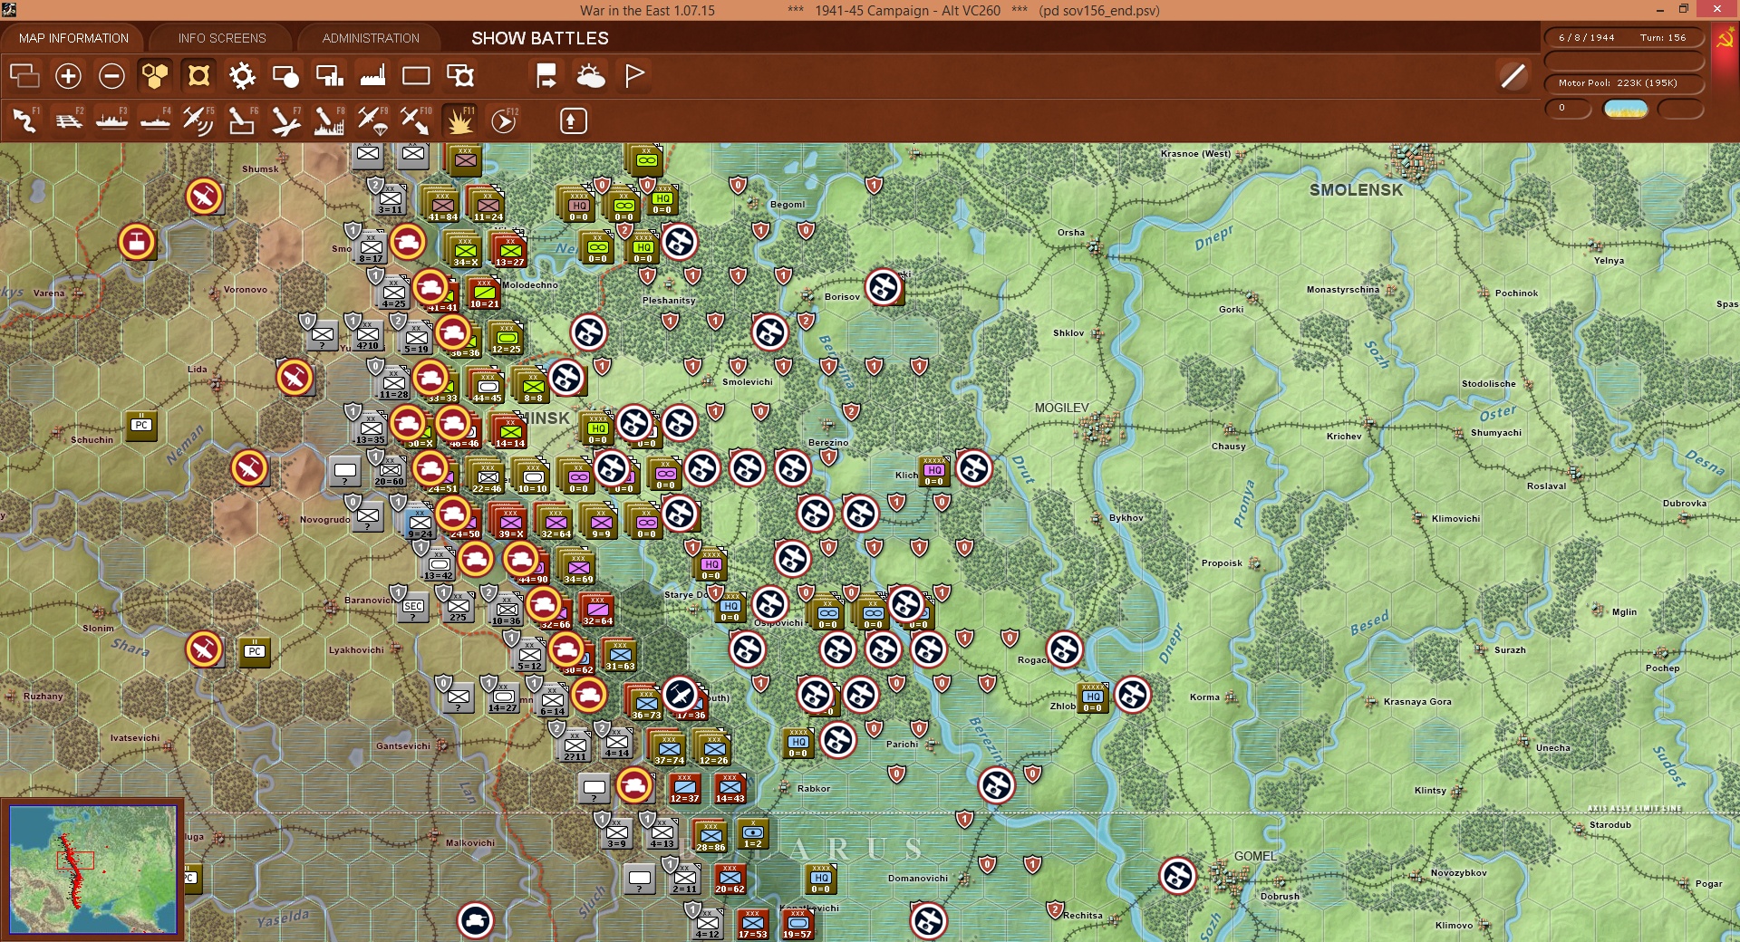The image size is (1740, 942).
Task: Open the weather display icon
Action: [x=591, y=76]
